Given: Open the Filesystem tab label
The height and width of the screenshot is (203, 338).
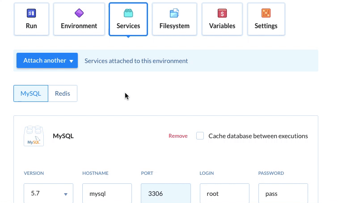Looking at the screenshot, I should pos(174,26).
